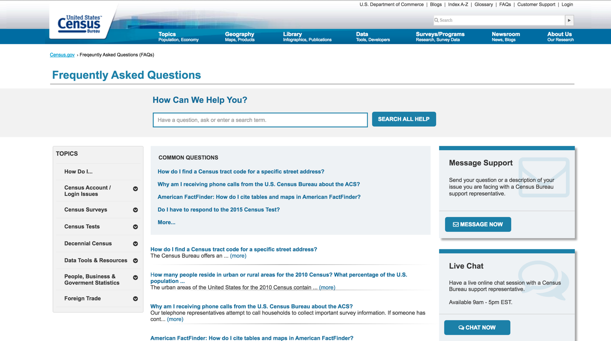Select the Census Surveys topic label
Viewport: 611px width, 341px height.
tap(85, 210)
